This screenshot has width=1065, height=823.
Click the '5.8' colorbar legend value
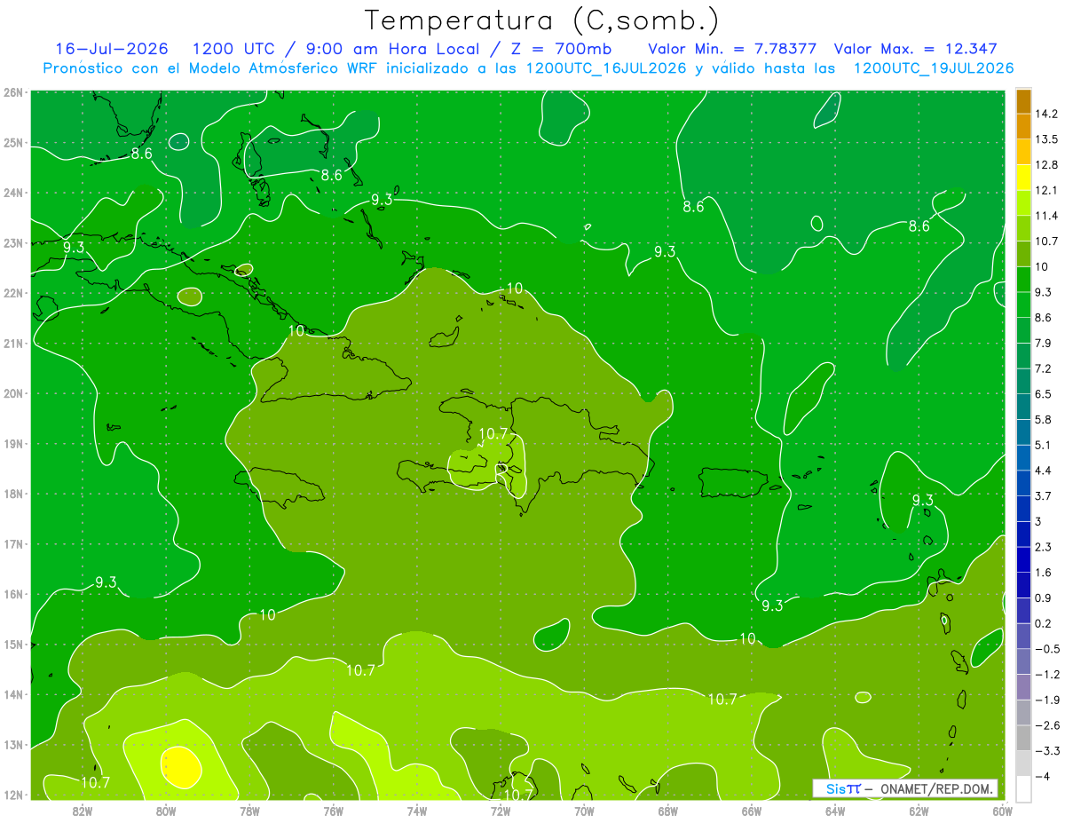[x=1044, y=419]
